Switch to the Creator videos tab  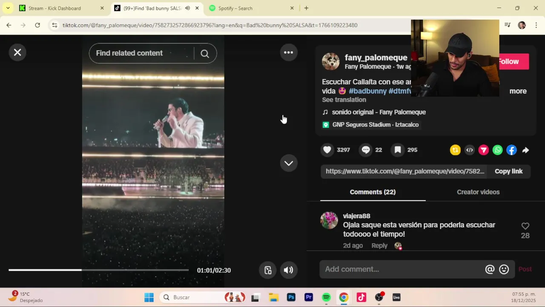point(478,192)
